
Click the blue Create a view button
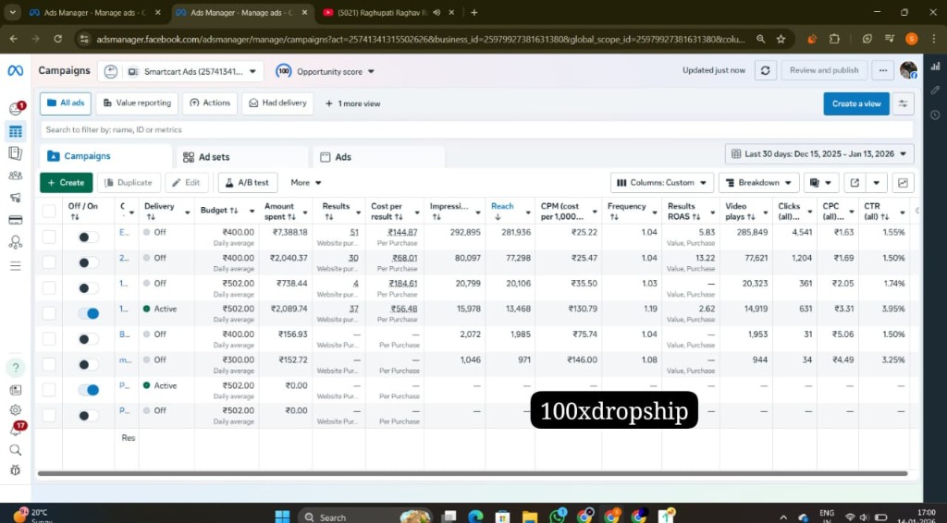(856, 103)
